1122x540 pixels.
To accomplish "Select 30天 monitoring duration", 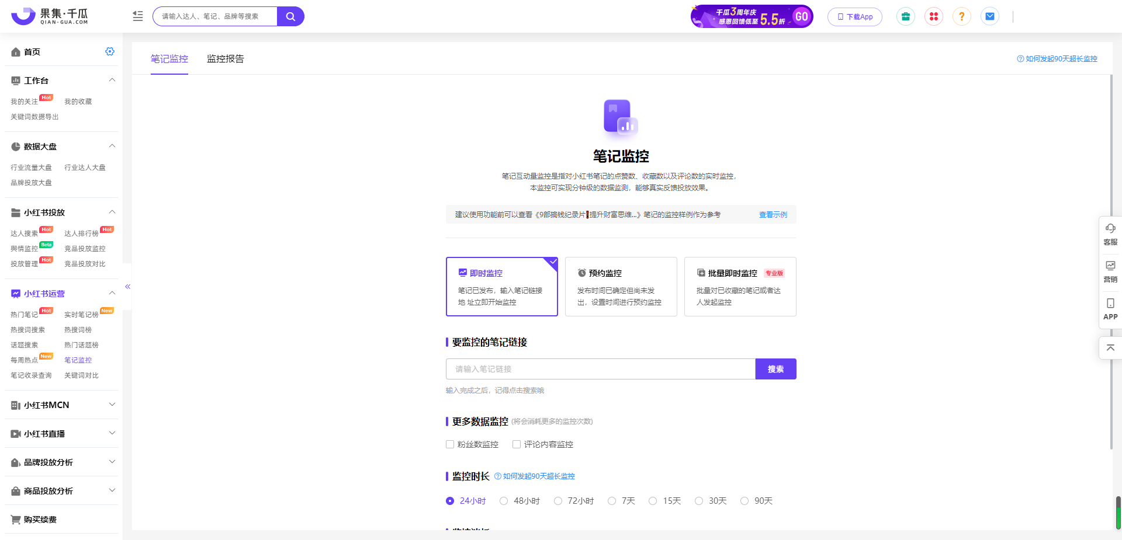I will pyautogui.click(x=699, y=501).
